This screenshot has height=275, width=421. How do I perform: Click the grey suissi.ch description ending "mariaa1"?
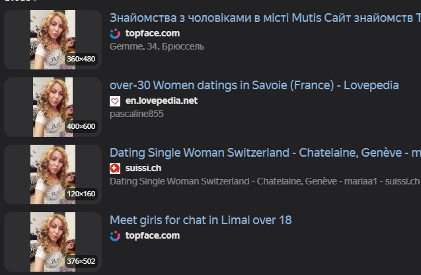coord(264,181)
